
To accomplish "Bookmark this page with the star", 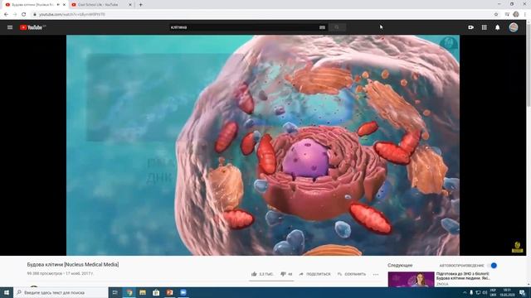I will (496, 14).
